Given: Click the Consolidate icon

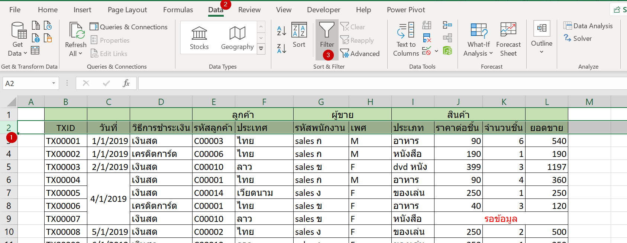Looking at the screenshot, I should (x=447, y=25).
